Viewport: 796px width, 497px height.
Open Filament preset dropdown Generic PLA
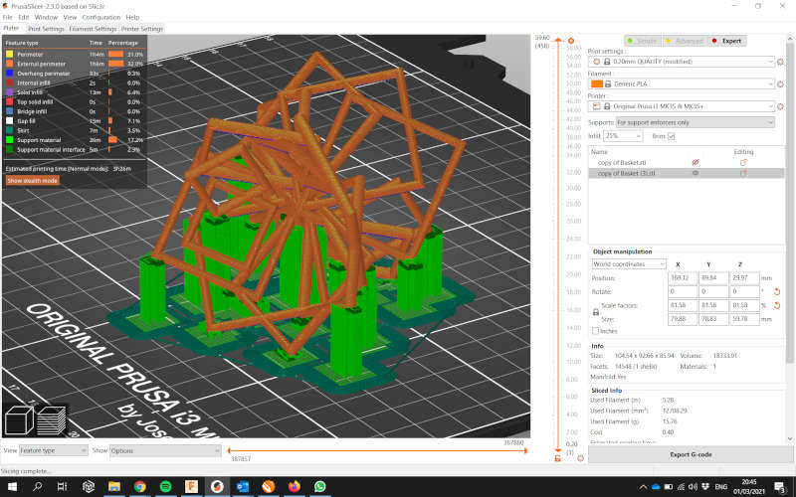pyautogui.click(x=682, y=83)
